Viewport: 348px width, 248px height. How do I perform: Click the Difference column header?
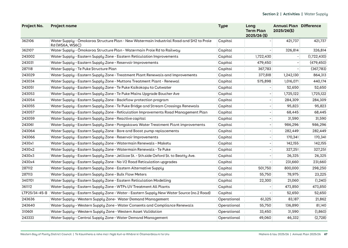[311, 26]
